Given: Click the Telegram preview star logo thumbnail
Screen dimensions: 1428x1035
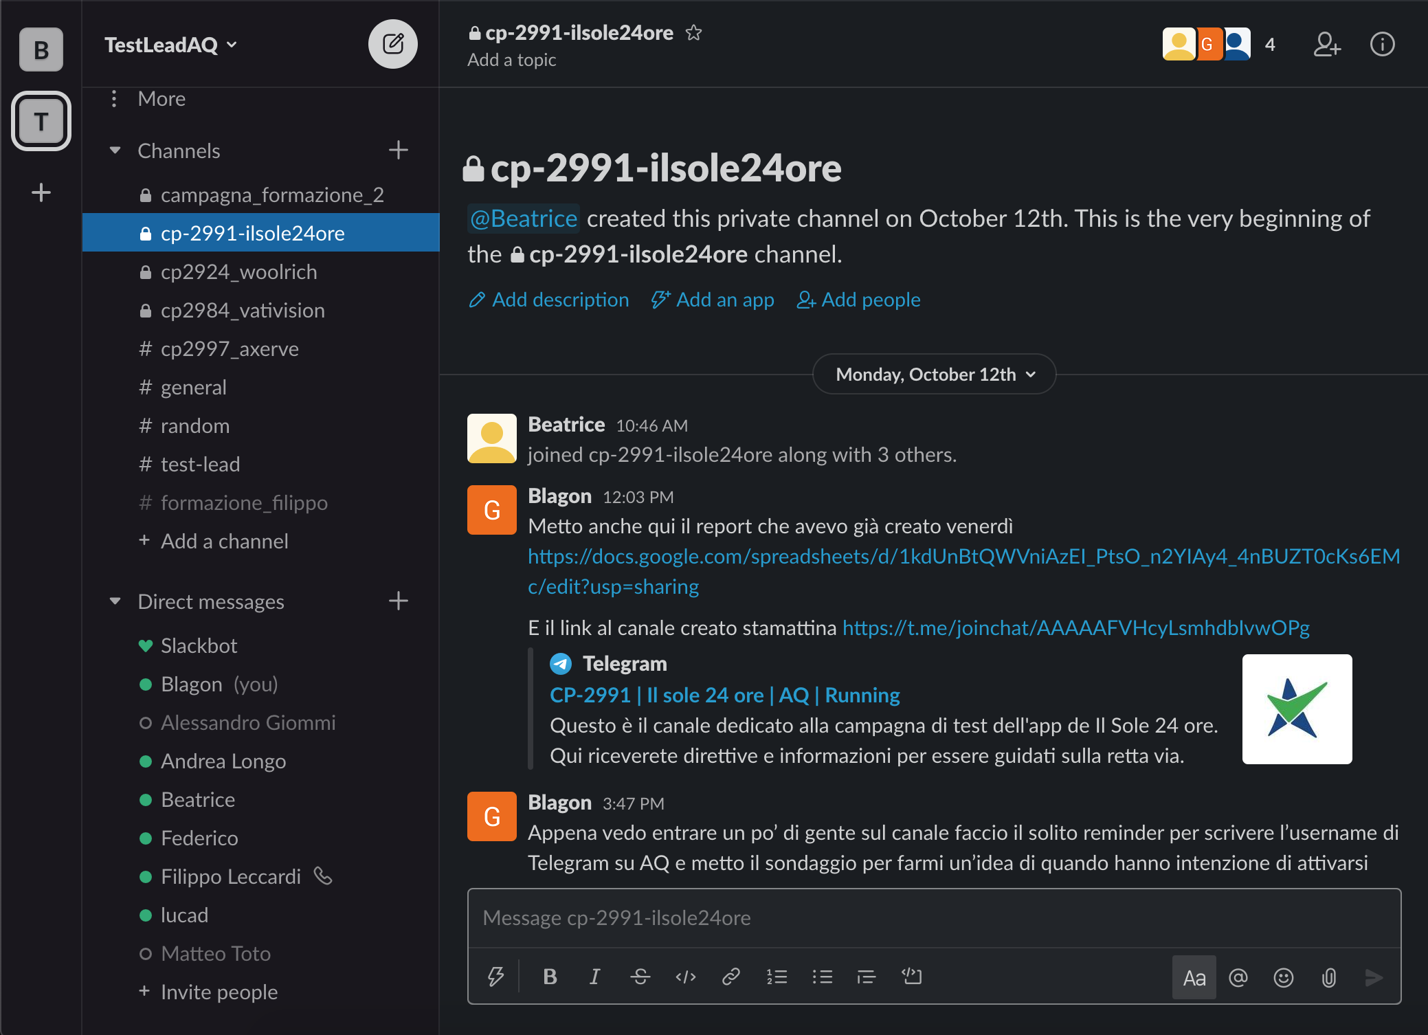Looking at the screenshot, I should [x=1297, y=709].
